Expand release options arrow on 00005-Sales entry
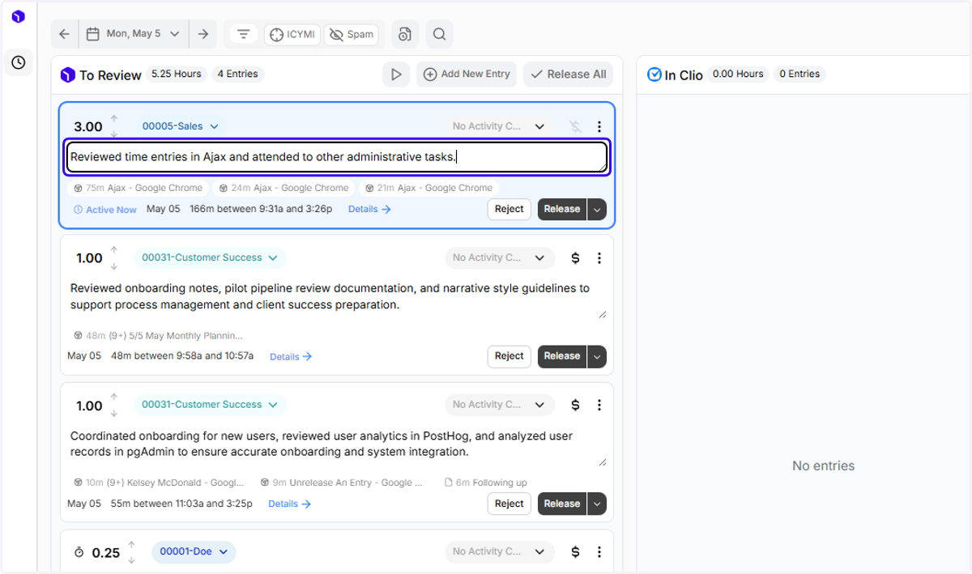 (597, 209)
